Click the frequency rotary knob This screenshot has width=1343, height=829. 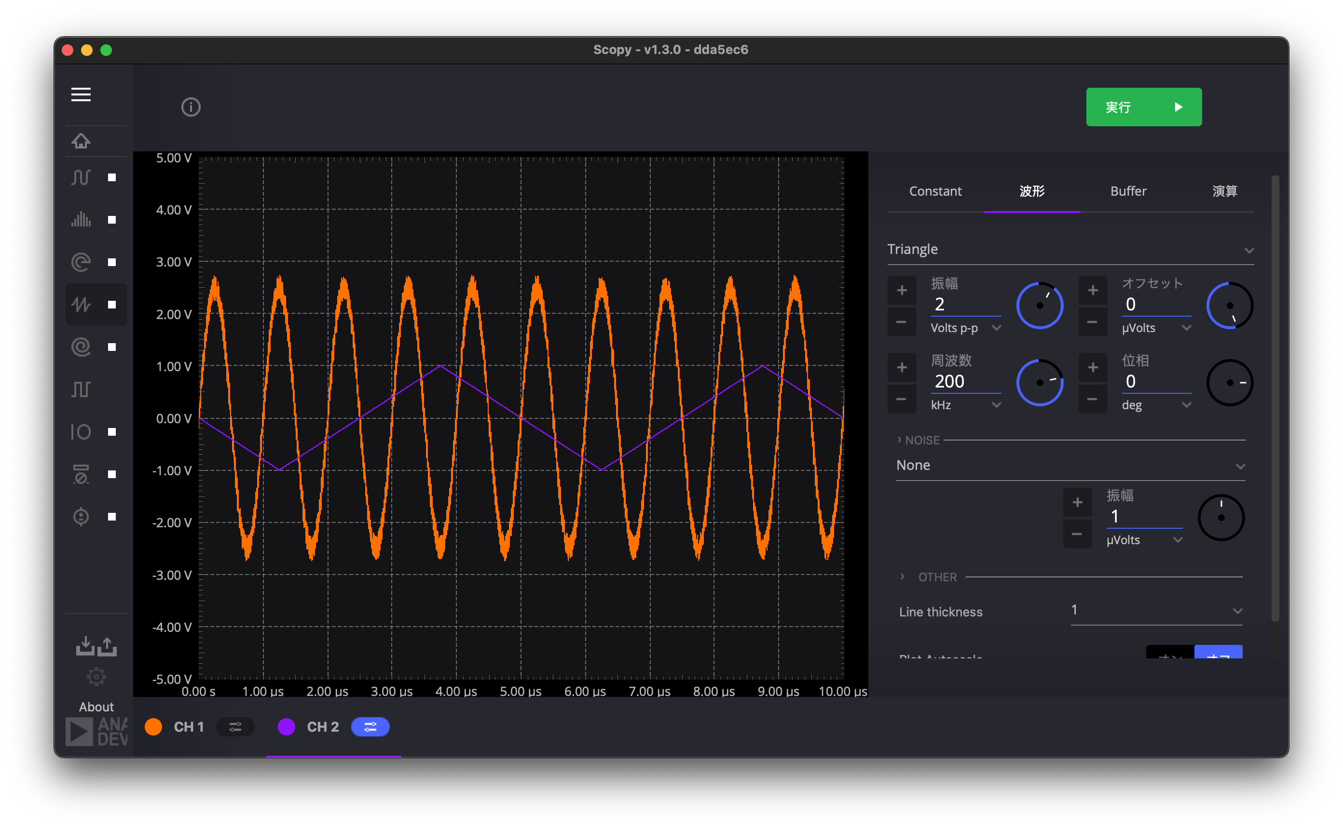tap(1040, 383)
